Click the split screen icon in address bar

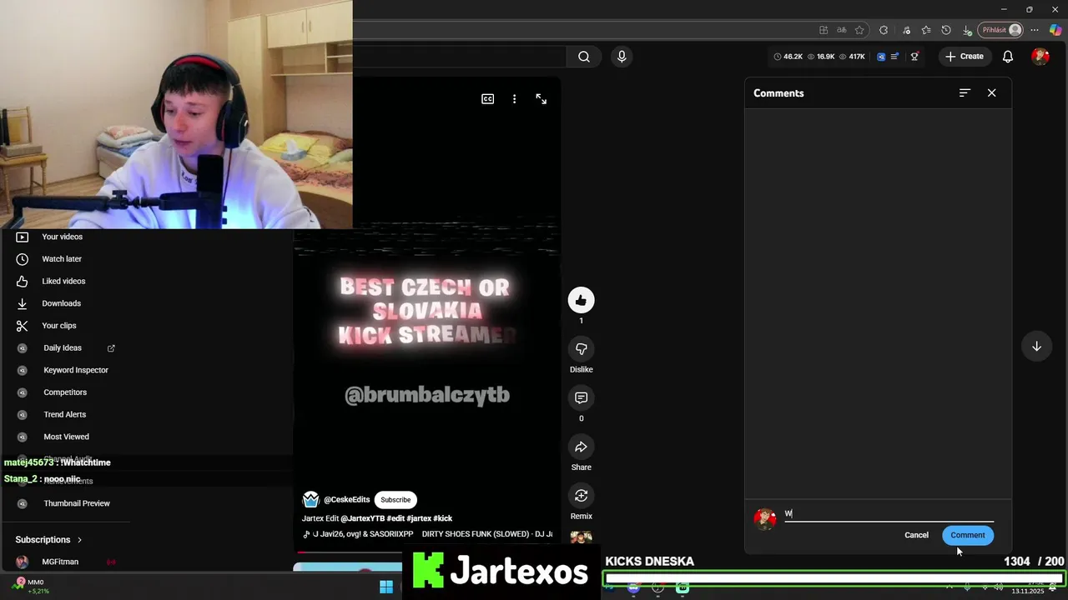pos(824,30)
